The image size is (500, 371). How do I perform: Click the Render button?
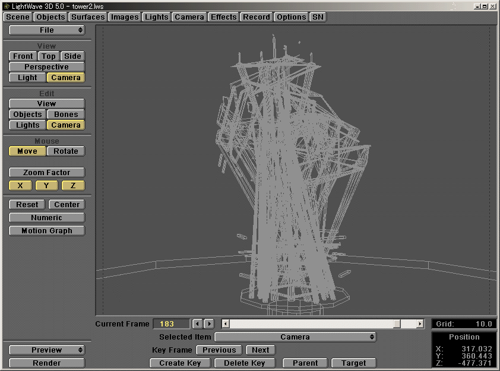pos(46,363)
